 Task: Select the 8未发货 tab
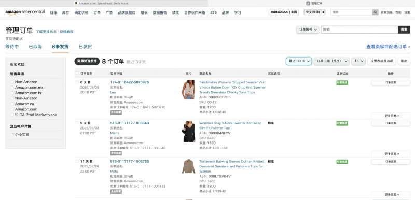pos(60,47)
